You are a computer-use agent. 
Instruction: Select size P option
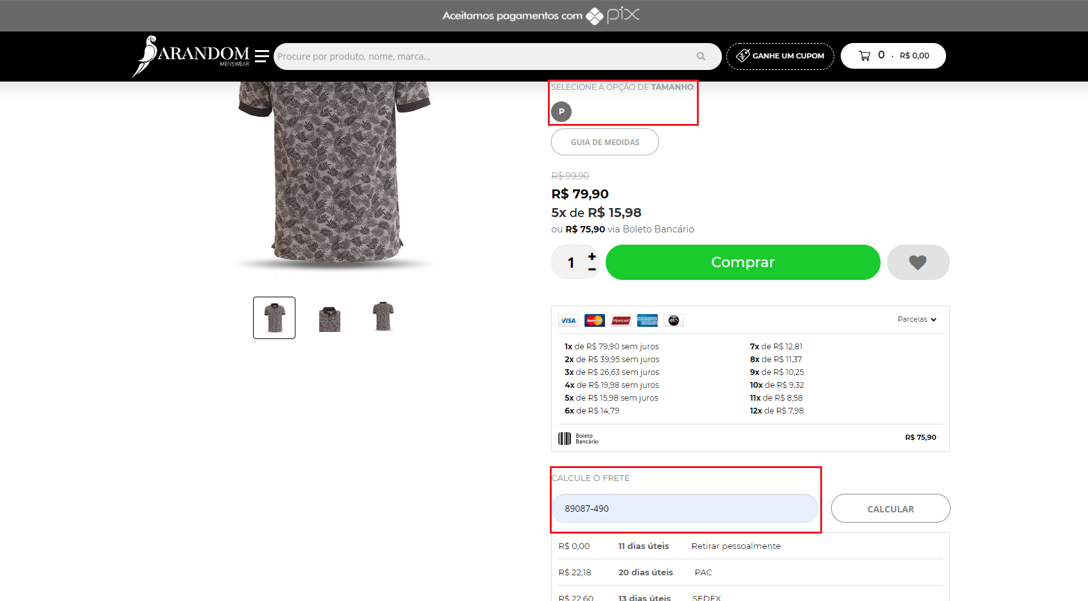pos(561,112)
